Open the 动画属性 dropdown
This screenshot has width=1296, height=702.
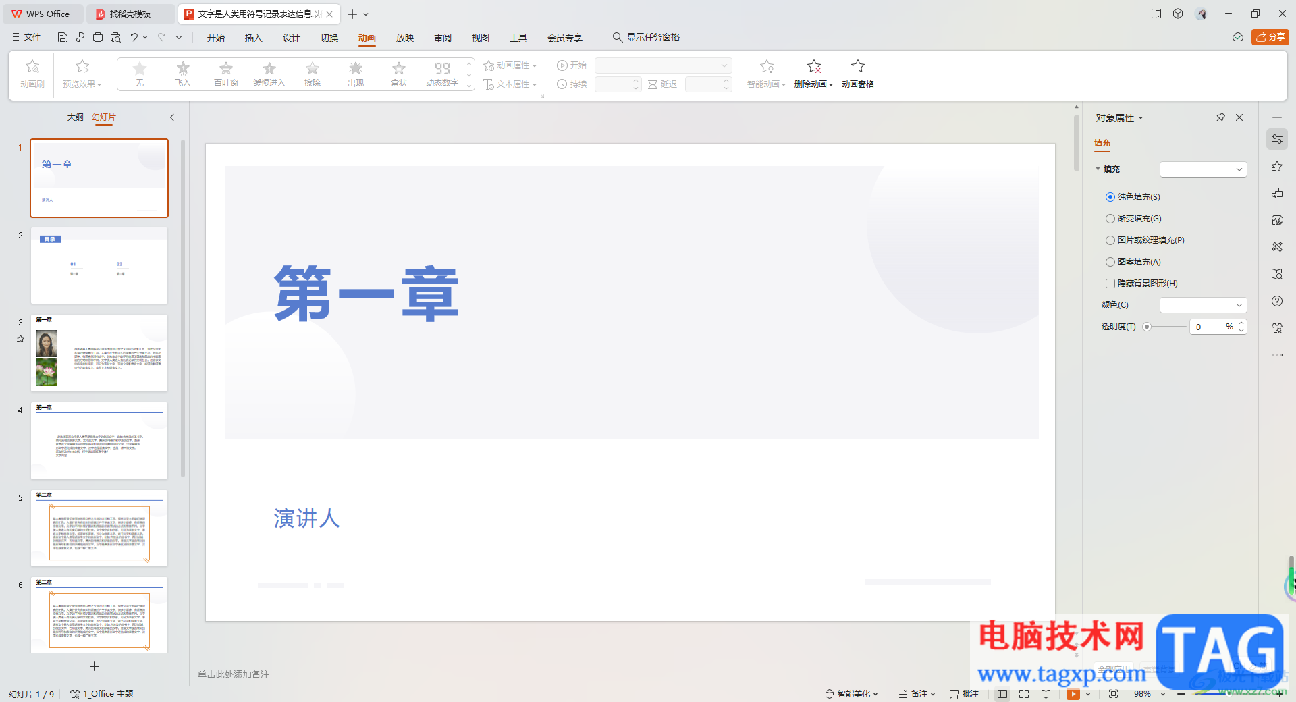click(x=510, y=65)
